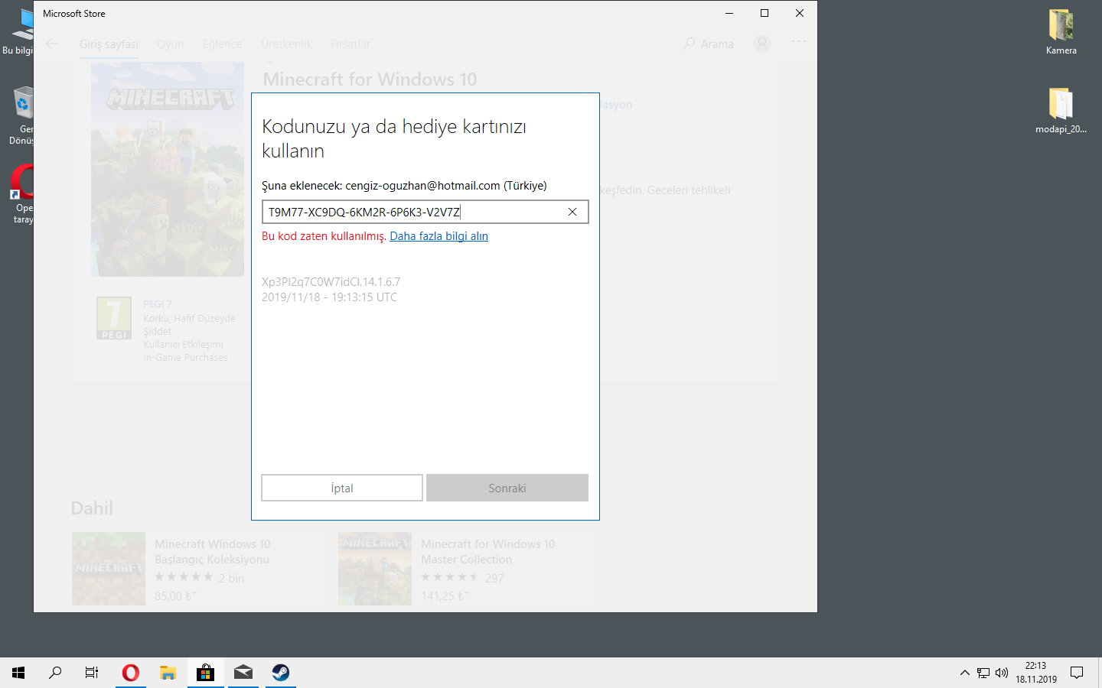The height and width of the screenshot is (688, 1102).
Task: Select the Opera desktop shortcut
Action: (x=22, y=193)
